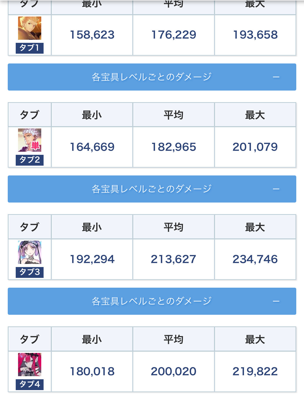Click the Tab 1 blonde servant portrait
304x395 pixels.
click(x=30, y=28)
